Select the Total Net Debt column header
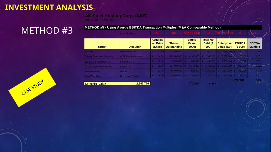This screenshot has height=152, width=271. (x=208, y=44)
